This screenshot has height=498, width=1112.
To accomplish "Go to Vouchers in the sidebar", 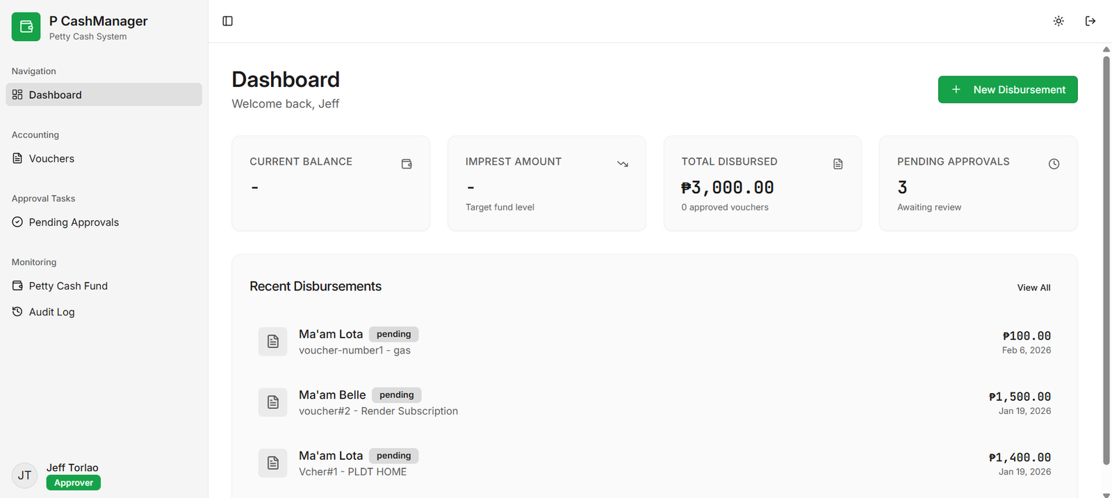I will coord(51,158).
